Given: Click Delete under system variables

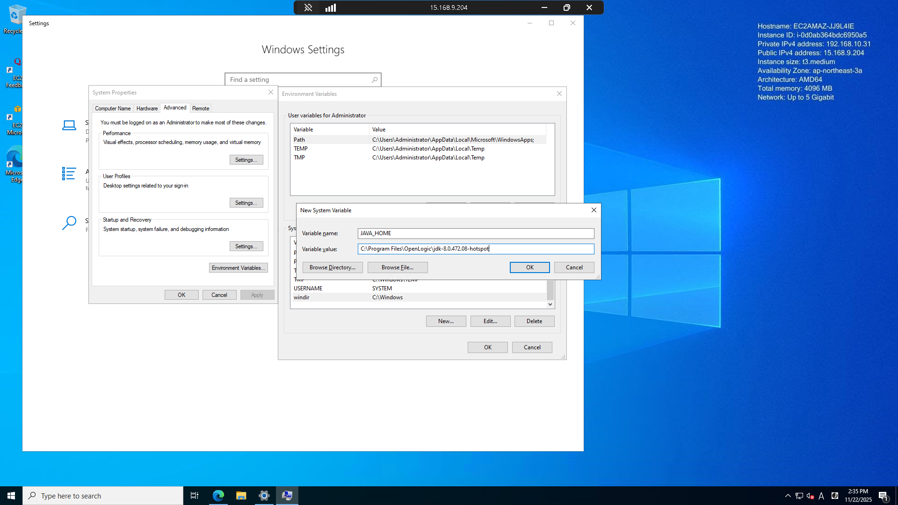Looking at the screenshot, I should [x=534, y=321].
